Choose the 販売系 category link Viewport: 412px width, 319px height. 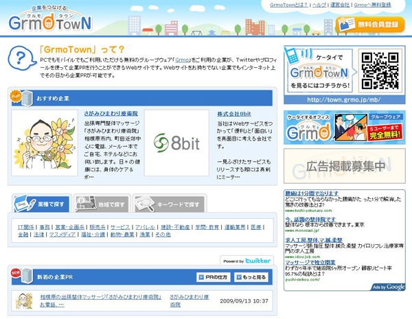pyautogui.click(x=98, y=227)
